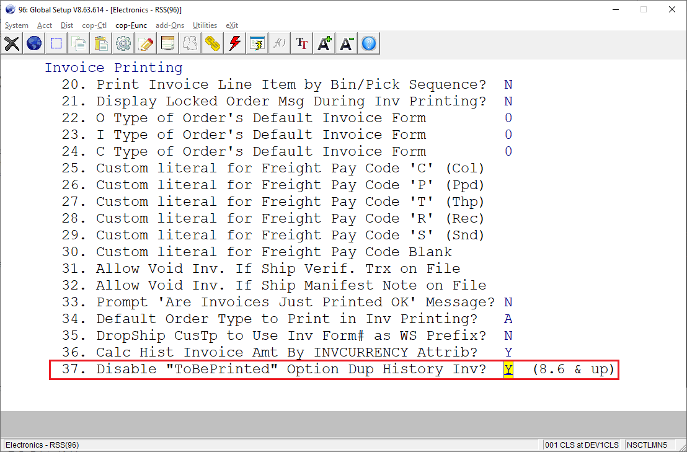Click the TT font toolbar icon
This screenshot has width=687, height=452.
point(303,43)
